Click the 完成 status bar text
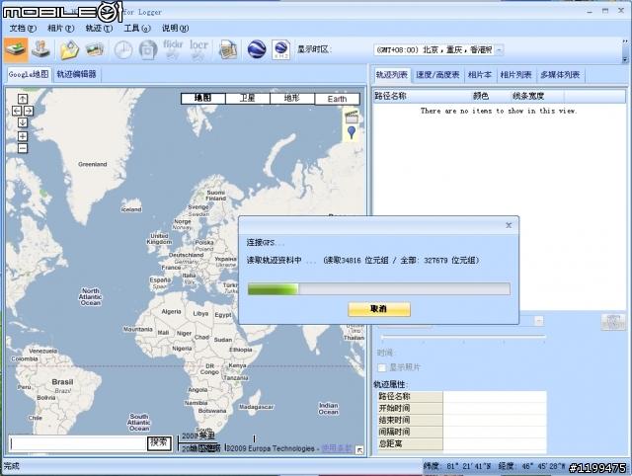 pos(11,466)
